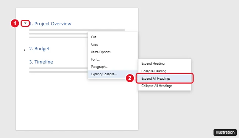Open the Paragraph... dialog entry
Image resolution: width=239 pixels, height=138 pixels.
pos(113,67)
